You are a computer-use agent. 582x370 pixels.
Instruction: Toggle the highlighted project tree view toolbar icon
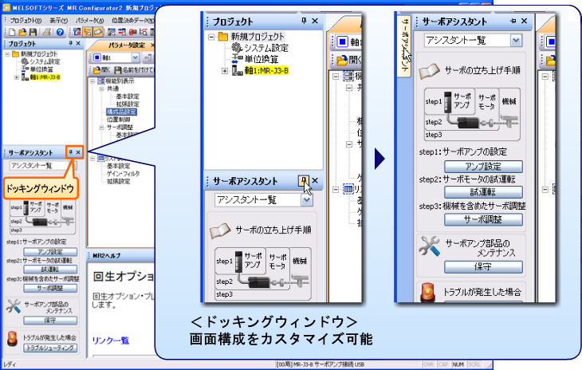[87, 32]
